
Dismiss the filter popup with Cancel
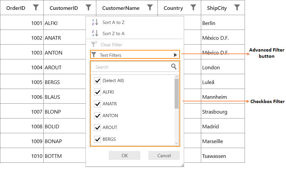click(164, 156)
